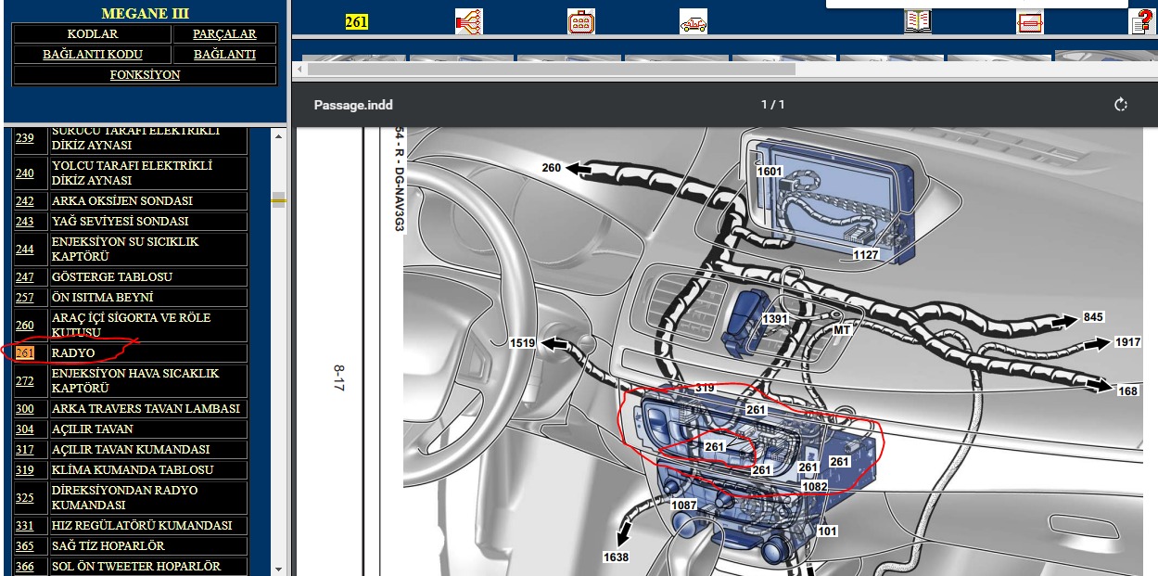The width and height of the screenshot is (1158, 576).
Task: Click the connector plug icon
Action: (x=581, y=21)
